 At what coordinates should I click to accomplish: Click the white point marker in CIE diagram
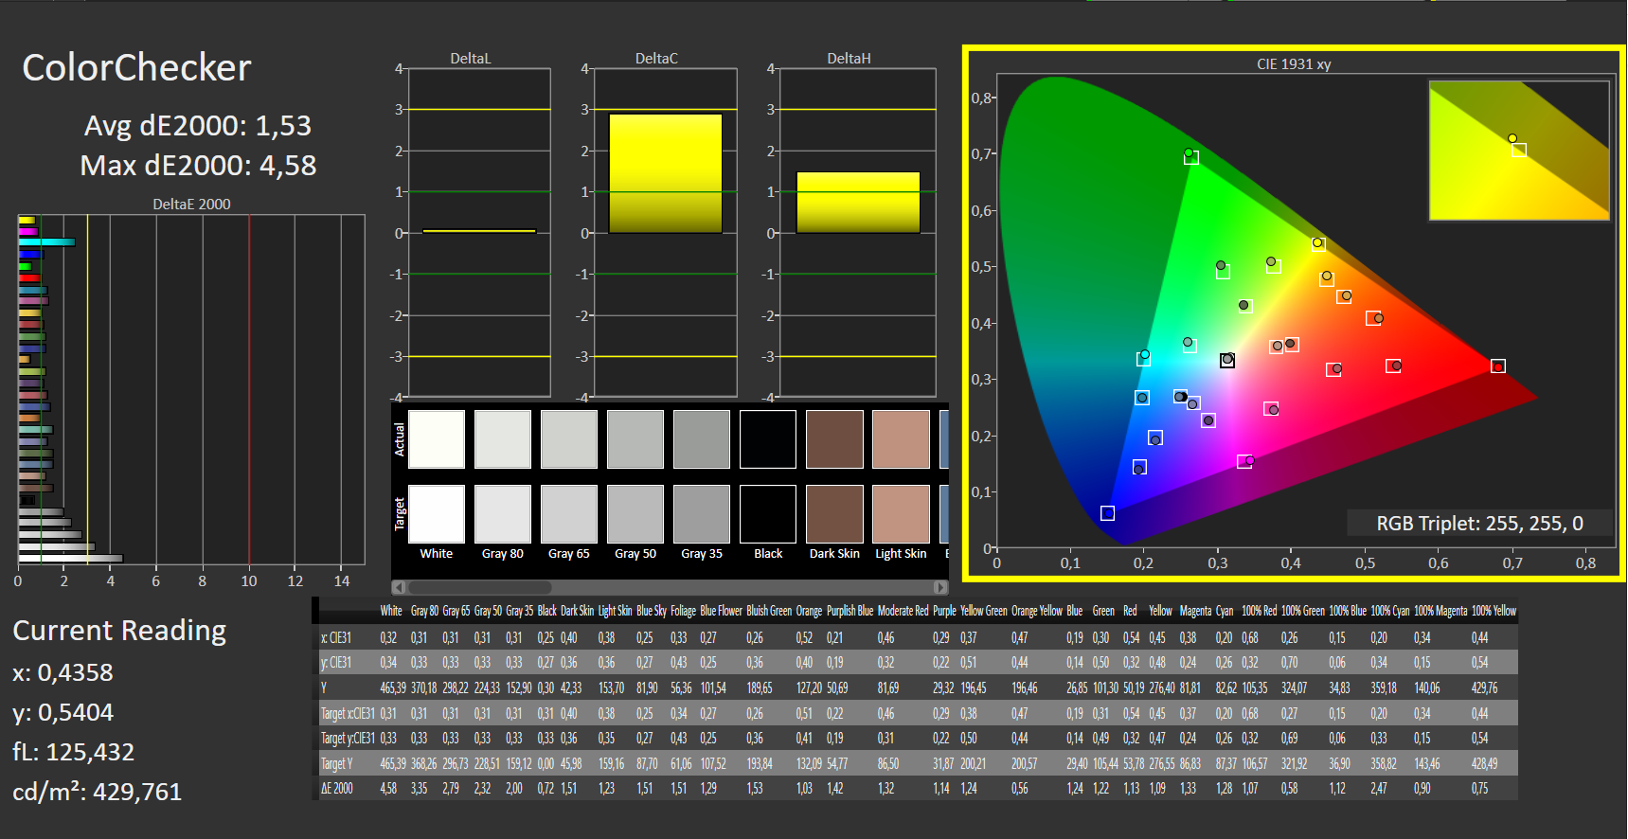(1227, 360)
